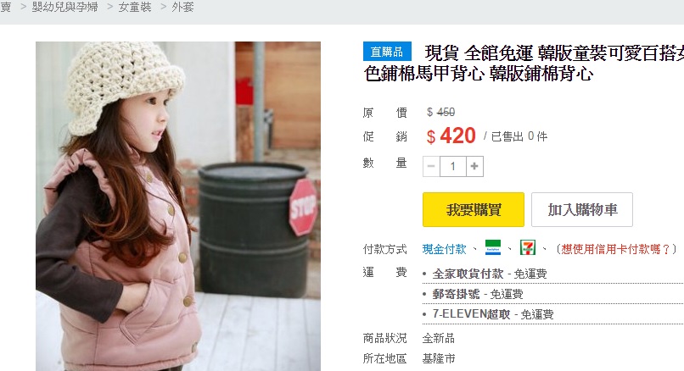Click the 7-Eleven payment icon

527,248
